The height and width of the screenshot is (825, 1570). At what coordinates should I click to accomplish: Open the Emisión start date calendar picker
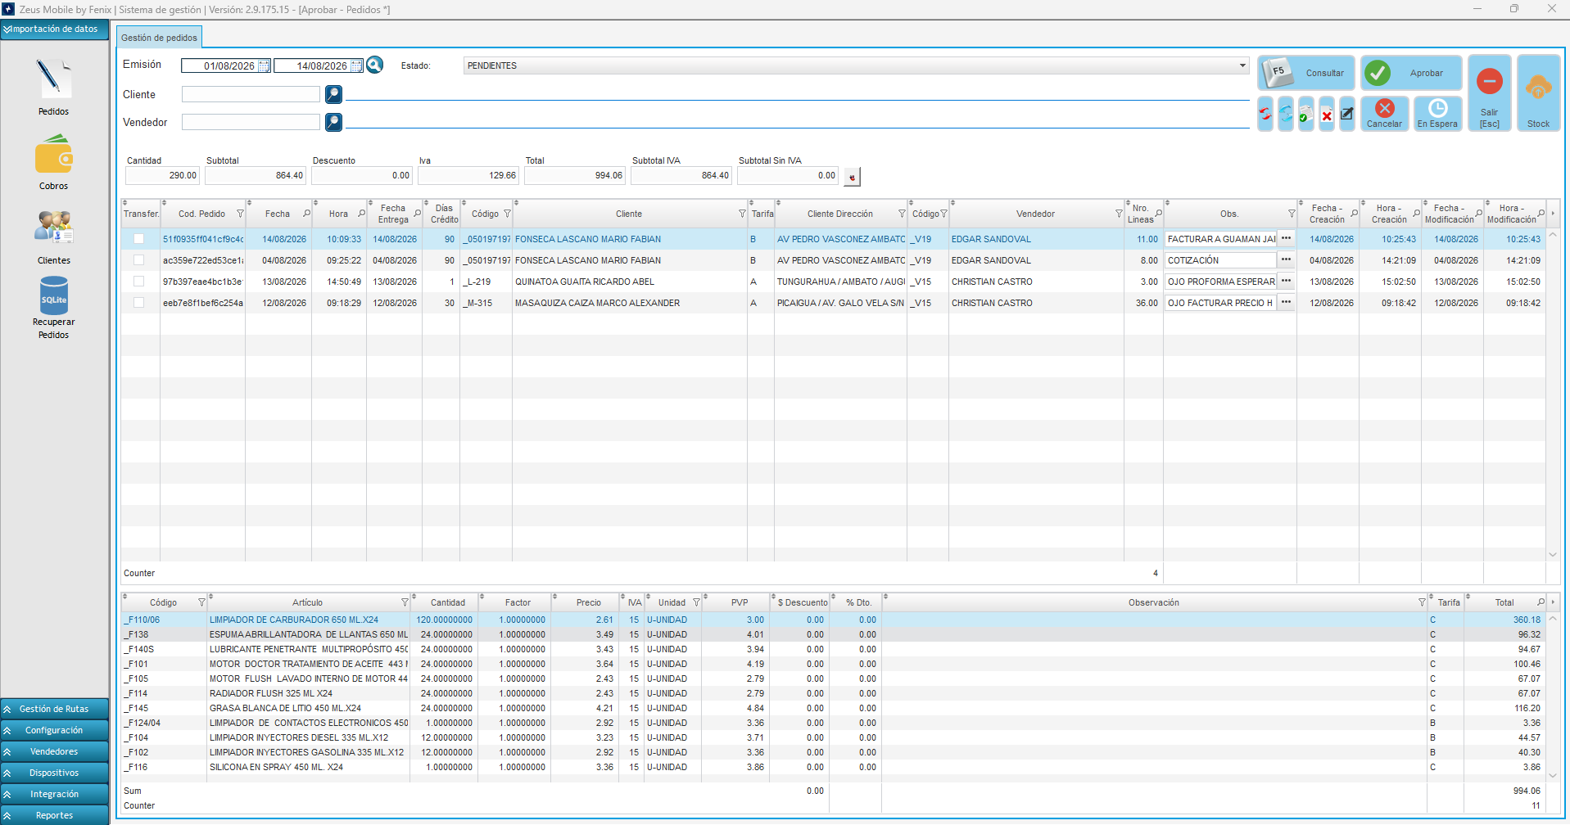click(x=264, y=66)
